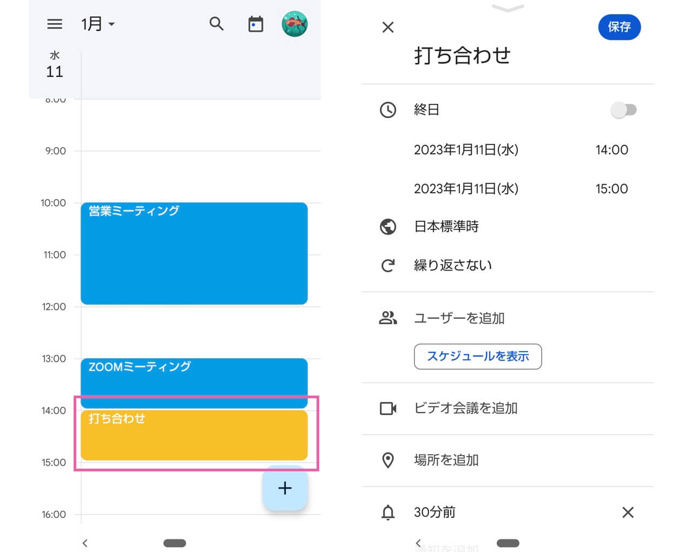Tap 場所を追加 to add location
685x552 pixels.
coord(446,460)
